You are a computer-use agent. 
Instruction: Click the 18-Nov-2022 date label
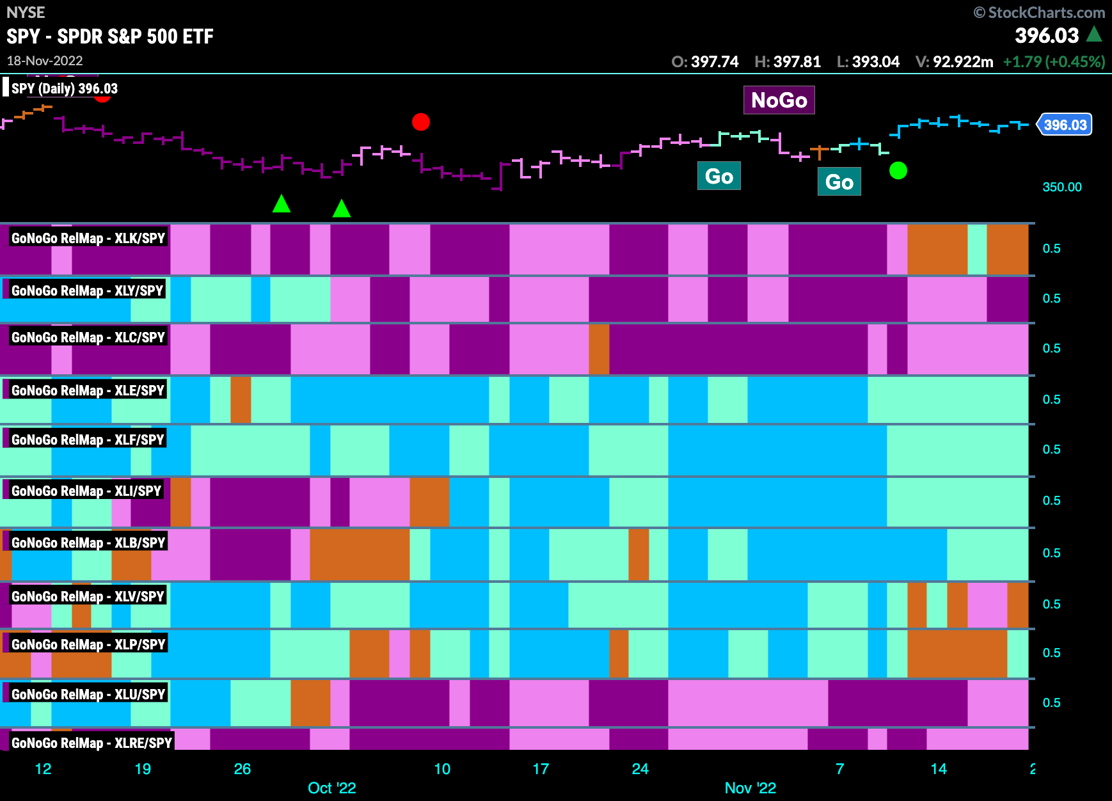[45, 61]
